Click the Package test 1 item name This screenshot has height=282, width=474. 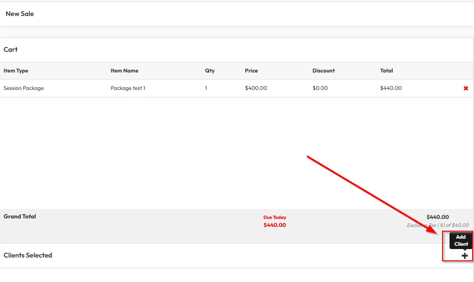(x=128, y=88)
